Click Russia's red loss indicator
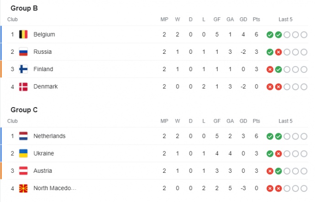Viewport: 315px width, 202px height. (278, 52)
